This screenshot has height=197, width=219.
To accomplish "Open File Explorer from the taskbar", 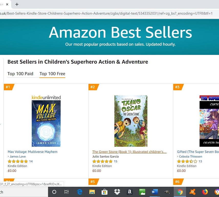I will click(x=92, y=192).
